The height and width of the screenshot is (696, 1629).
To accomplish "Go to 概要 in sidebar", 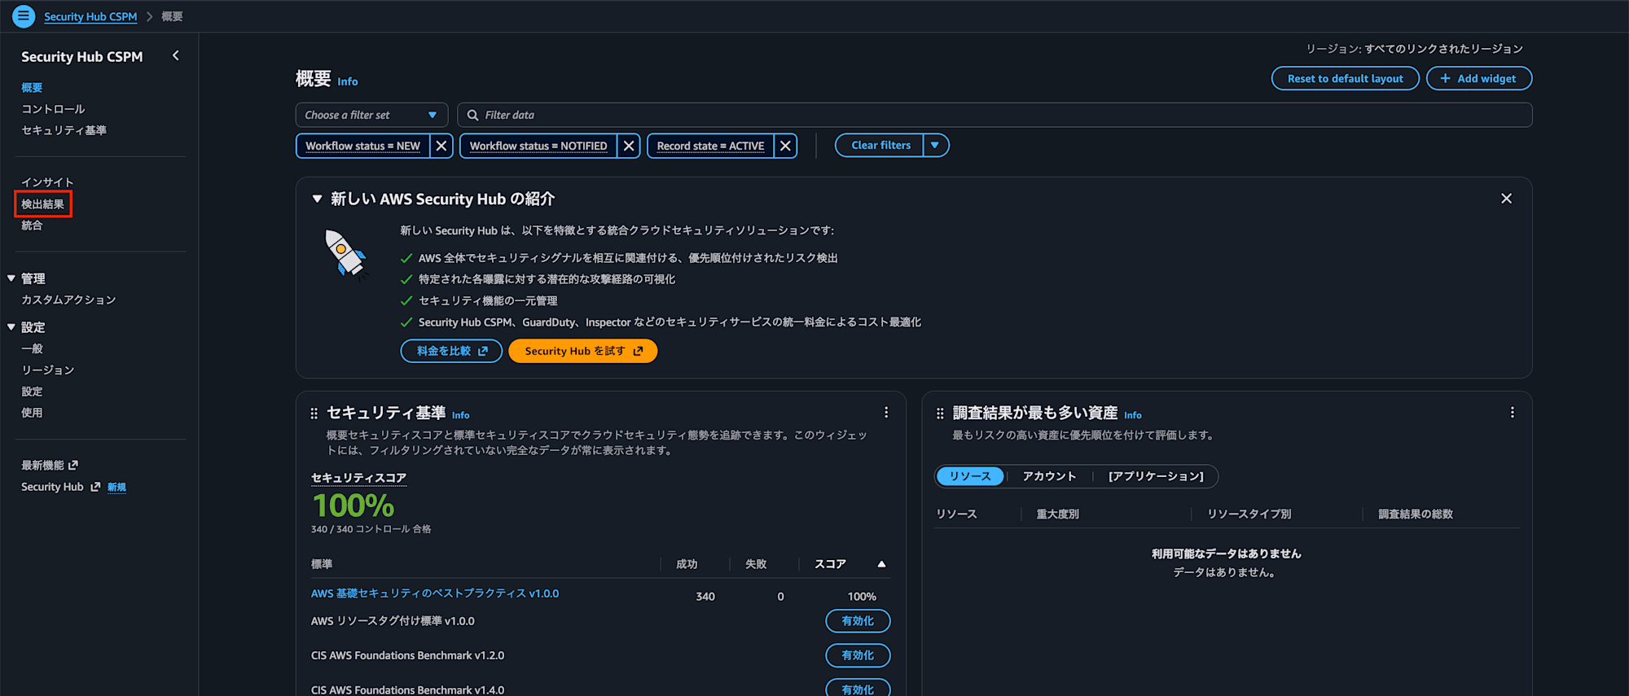I will [32, 87].
